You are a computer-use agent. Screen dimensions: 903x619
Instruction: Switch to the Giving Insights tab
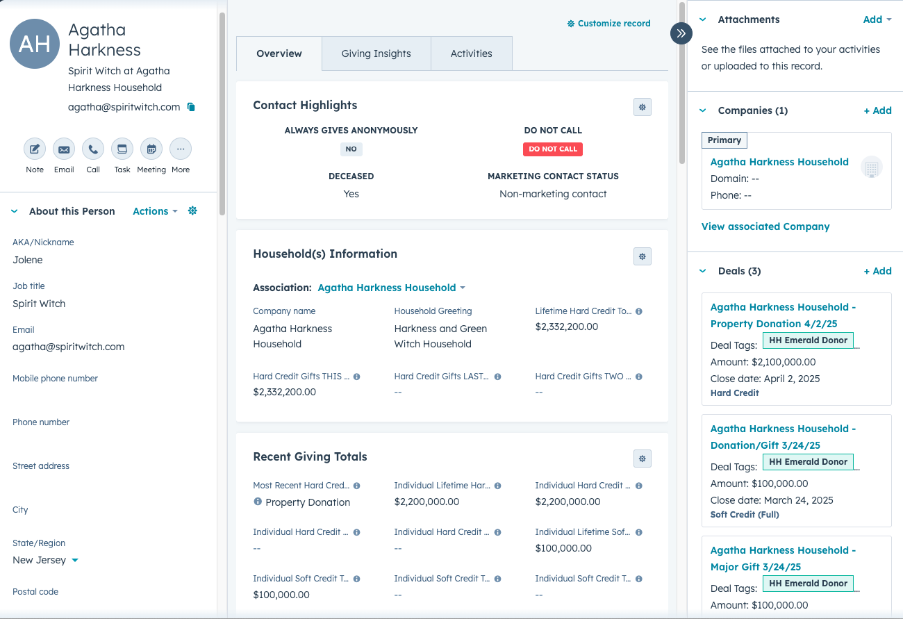(376, 53)
